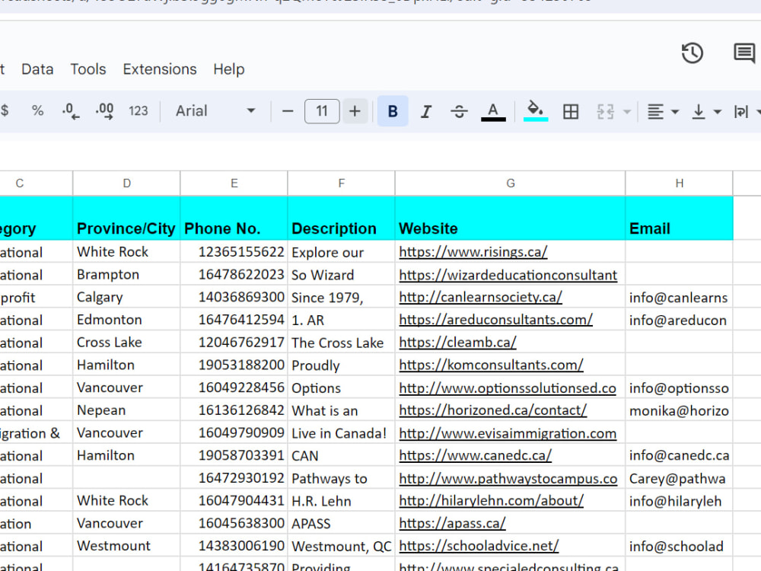Select the Description header cell

(341, 218)
